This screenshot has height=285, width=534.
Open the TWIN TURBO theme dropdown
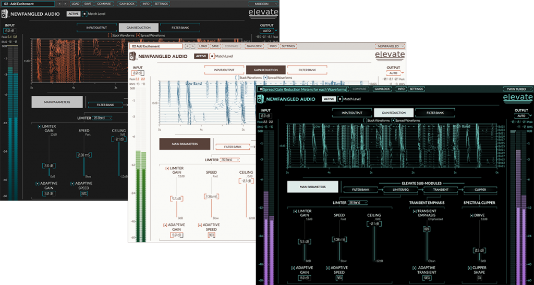click(517, 89)
